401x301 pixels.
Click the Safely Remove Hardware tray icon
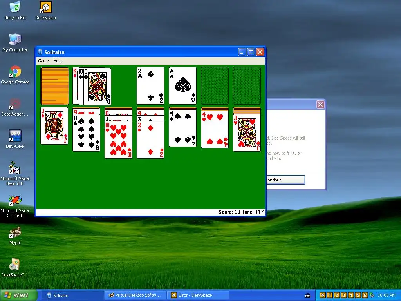pos(372,295)
